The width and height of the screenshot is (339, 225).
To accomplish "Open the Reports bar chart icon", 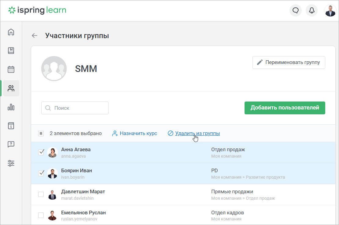I will point(11,107).
